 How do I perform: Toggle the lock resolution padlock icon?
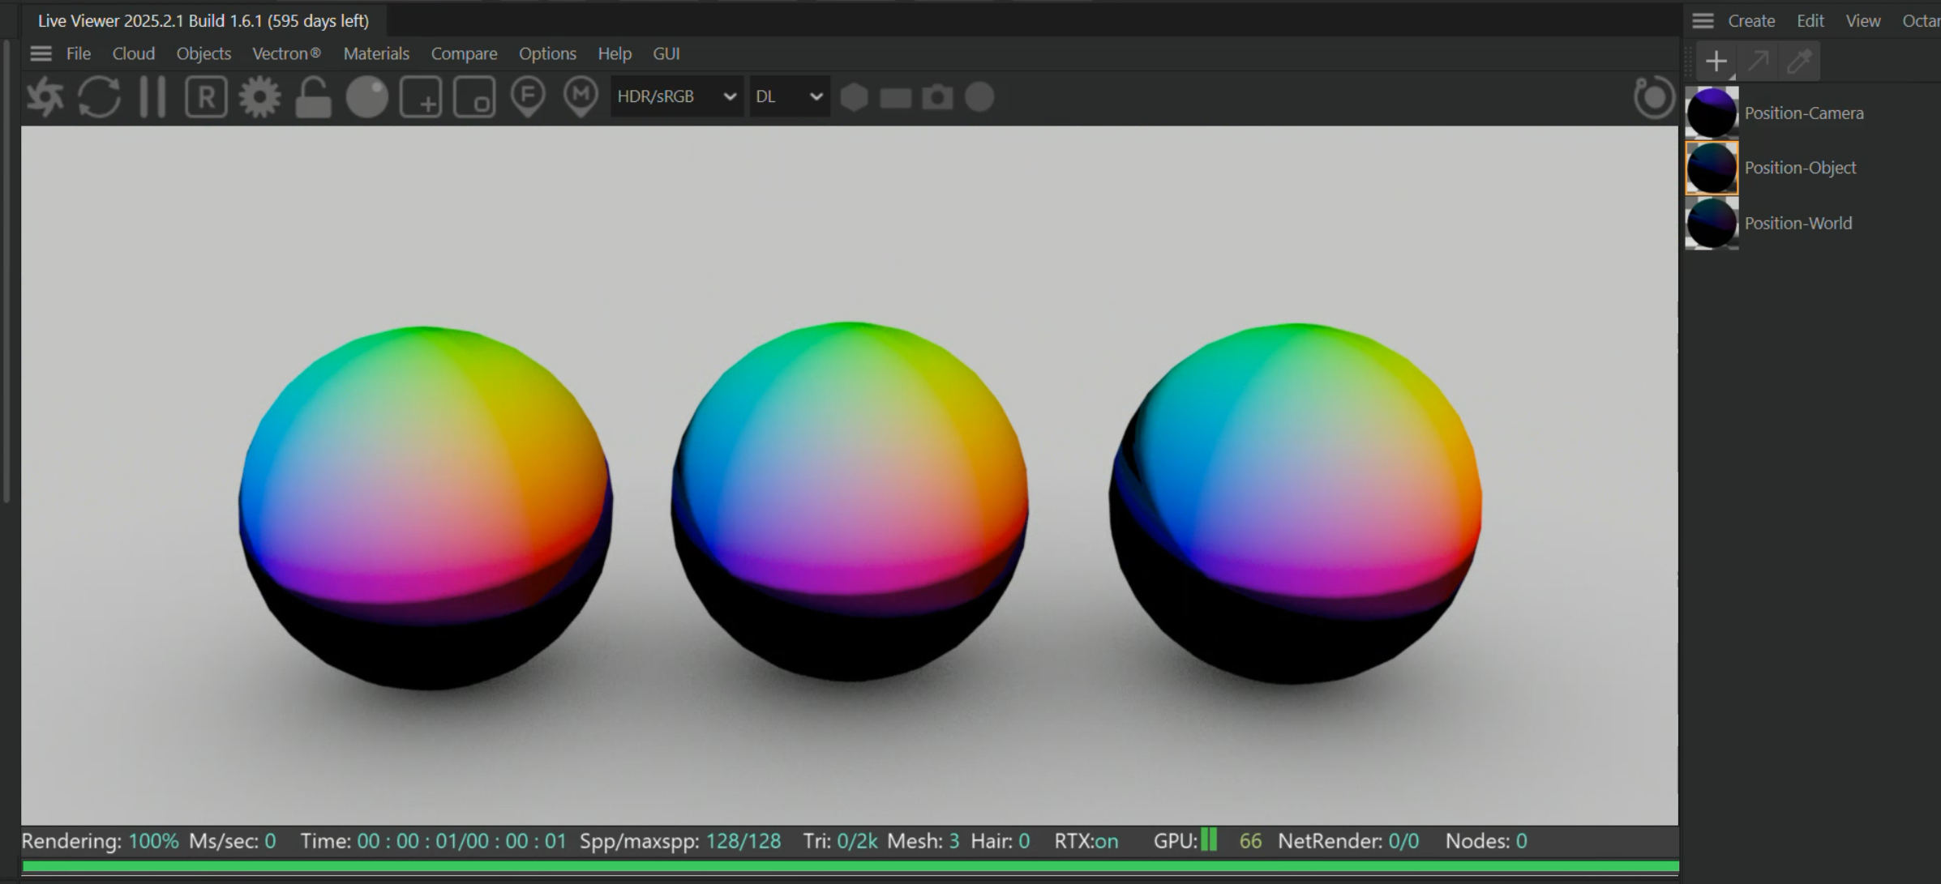[313, 97]
